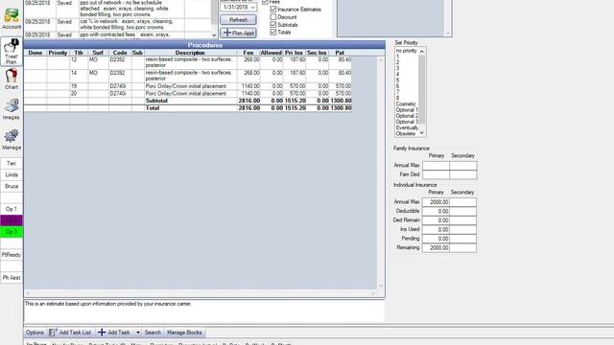Open the Account module
The image size is (614, 345).
(12, 19)
